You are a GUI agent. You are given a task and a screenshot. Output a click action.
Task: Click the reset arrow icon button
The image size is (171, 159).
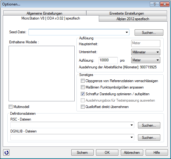pos(6,153)
